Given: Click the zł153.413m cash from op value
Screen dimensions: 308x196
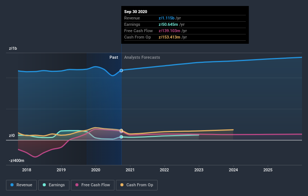Looking at the screenshot, I should [169, 37].
